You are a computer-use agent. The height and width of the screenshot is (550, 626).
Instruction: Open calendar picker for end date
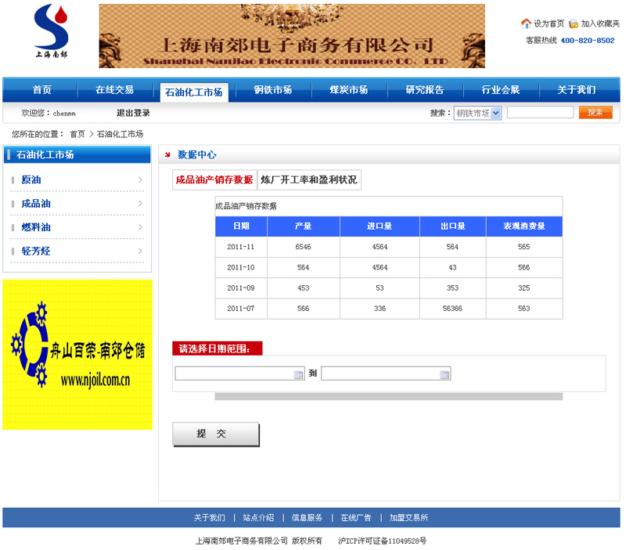pos(444,374)
